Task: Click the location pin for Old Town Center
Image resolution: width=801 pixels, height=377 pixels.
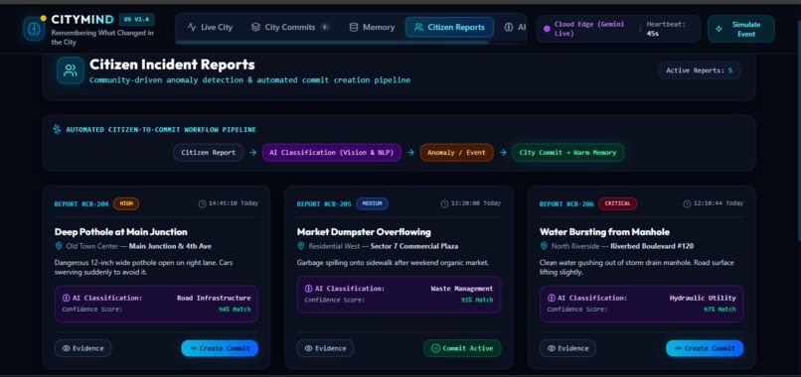Action: 59,246
